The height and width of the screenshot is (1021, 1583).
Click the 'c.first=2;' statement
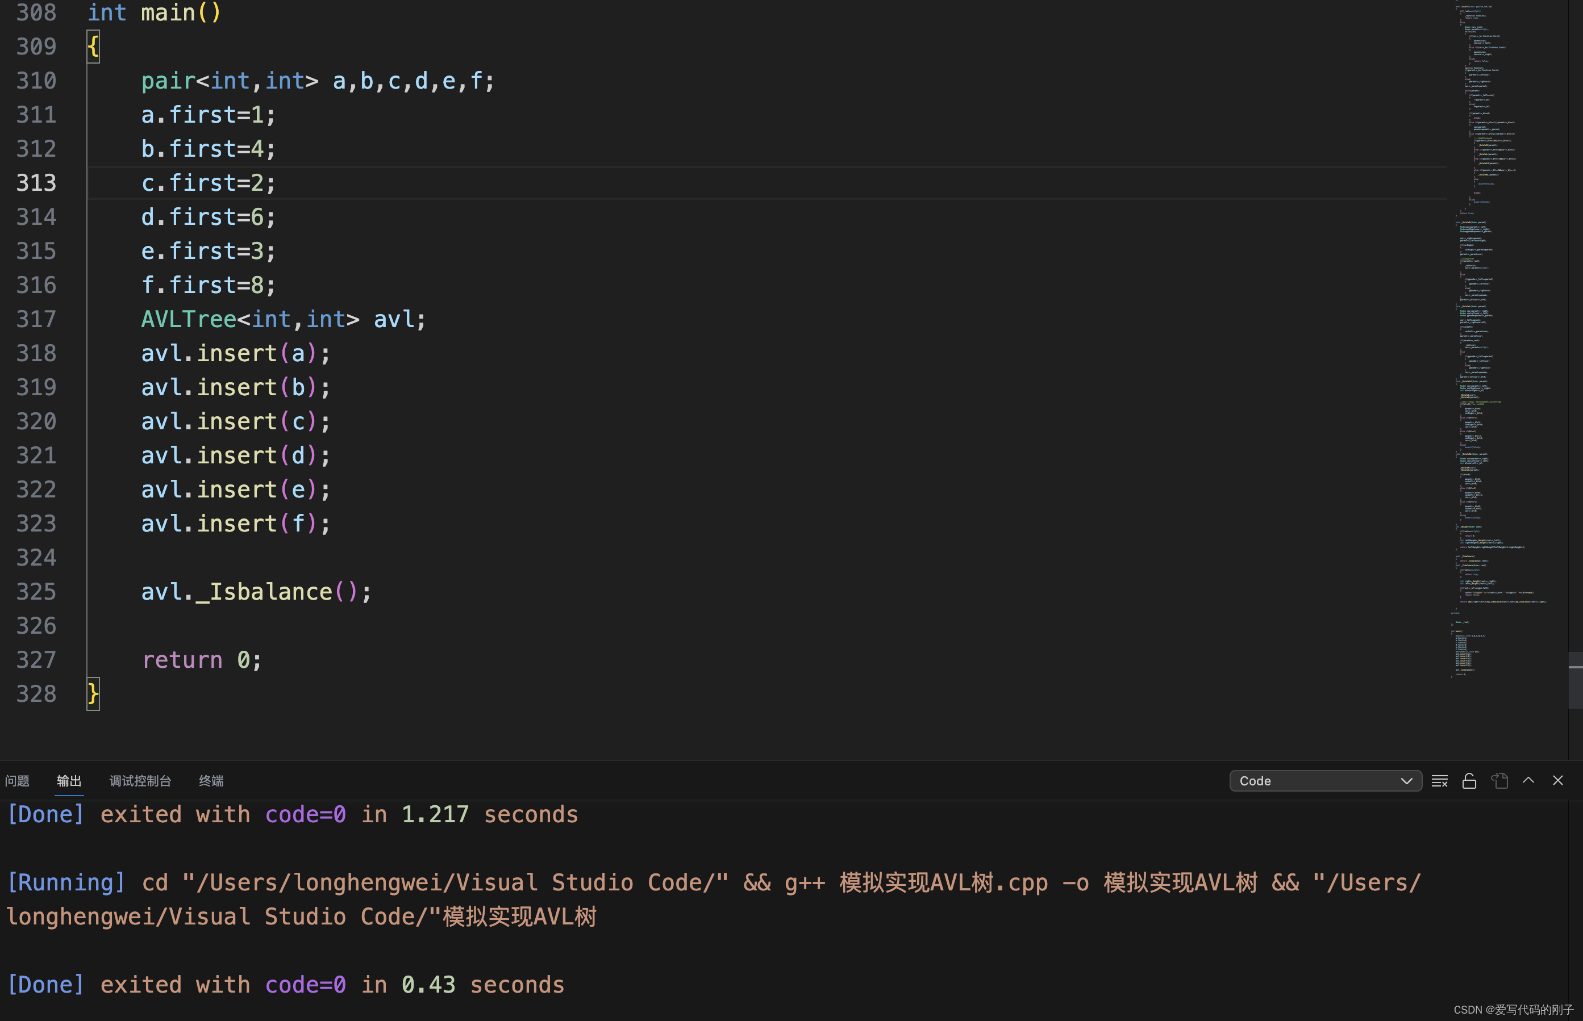(x=208, y=183)
